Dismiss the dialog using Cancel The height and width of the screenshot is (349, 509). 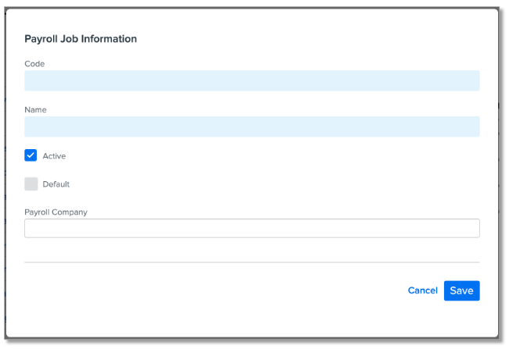tap(422, 290)
